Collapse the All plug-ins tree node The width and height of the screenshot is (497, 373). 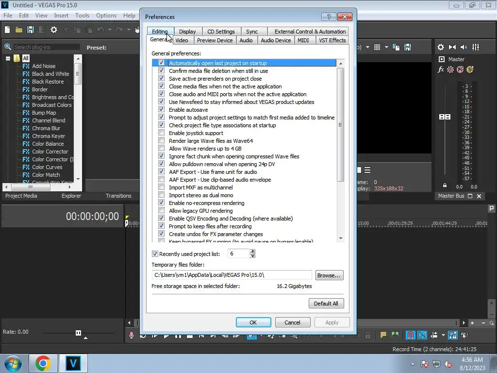(8, 58)
